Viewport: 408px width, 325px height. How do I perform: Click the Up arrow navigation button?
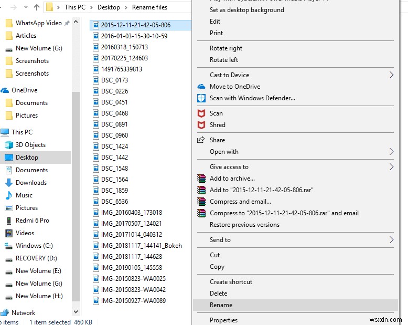[x=37, y=7]
